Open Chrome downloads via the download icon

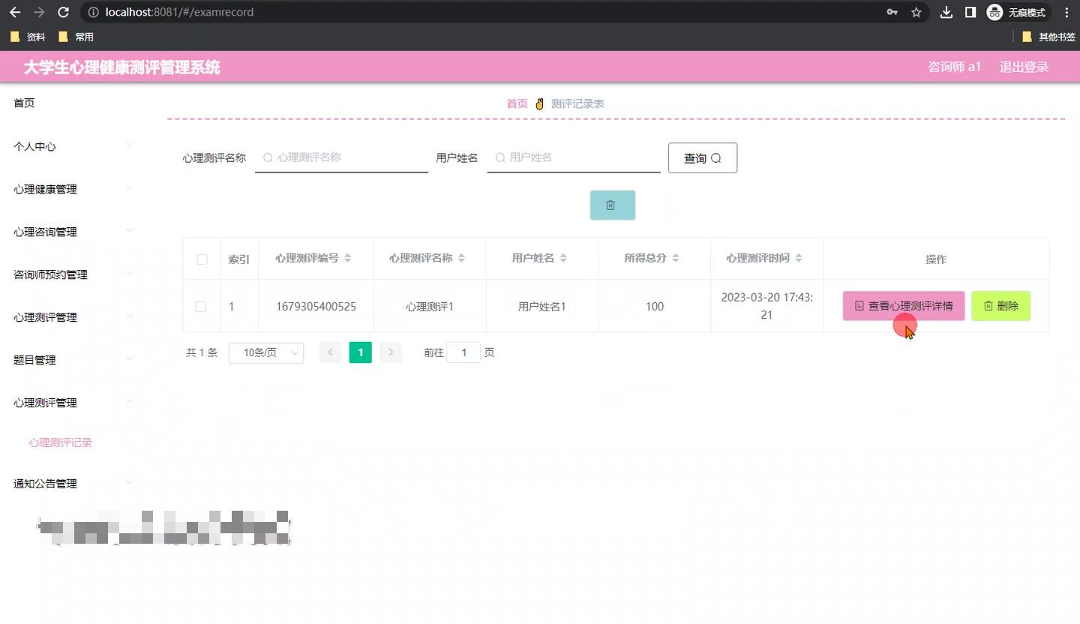point(946,12)
